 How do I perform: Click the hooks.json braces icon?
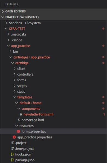pos(12,154)
